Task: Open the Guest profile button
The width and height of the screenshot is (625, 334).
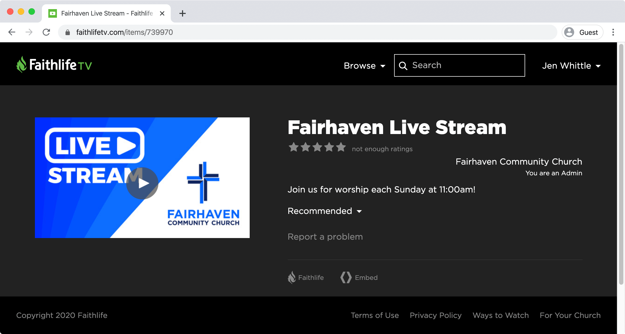Action: (583, 32)
